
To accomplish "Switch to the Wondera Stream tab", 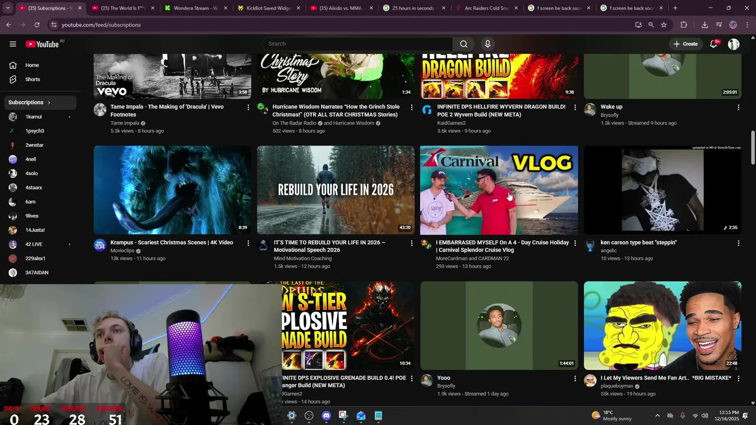I will click(x=195, y=8).
